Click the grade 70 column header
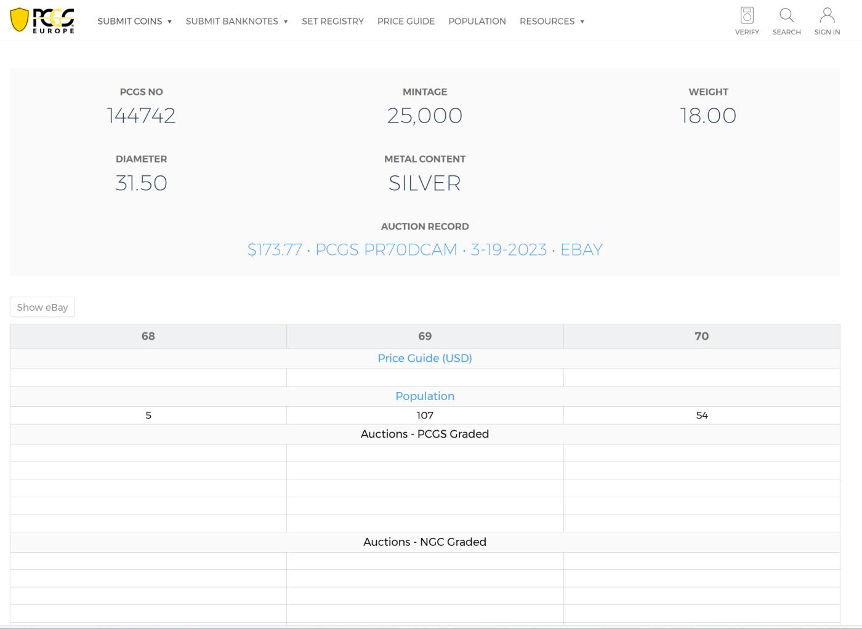The height and width of the screenshot is (629, 862). click(x=701, y=336)
